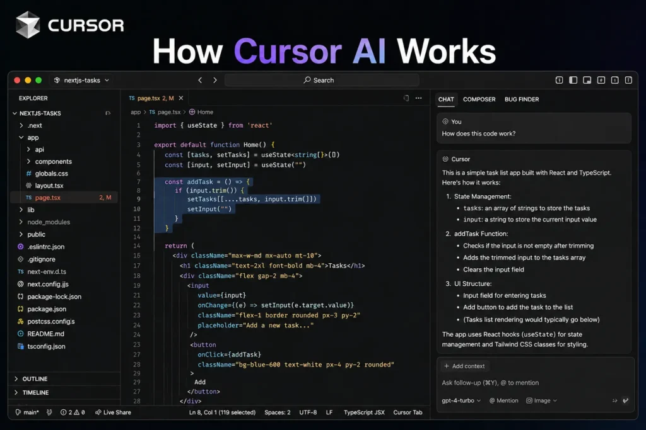
Task: Click the back navigation arrow
Action: click(x=200, y=80)
